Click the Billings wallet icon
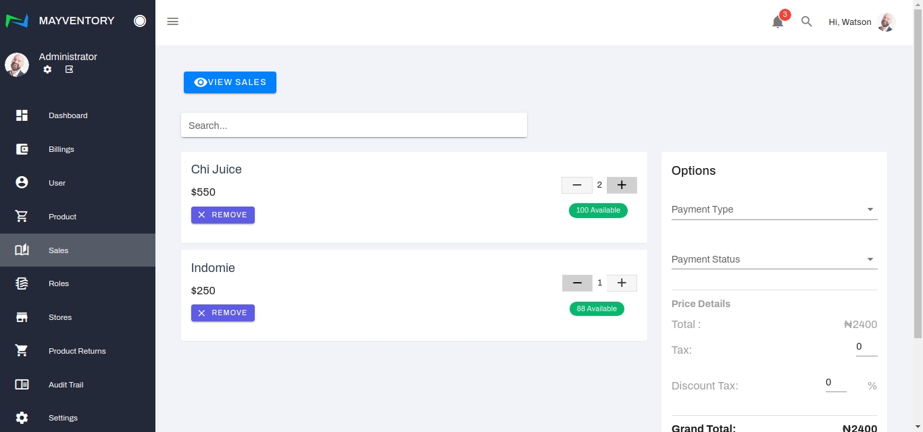The height and width of the screenshot is (432, 923). coord(22,149)
